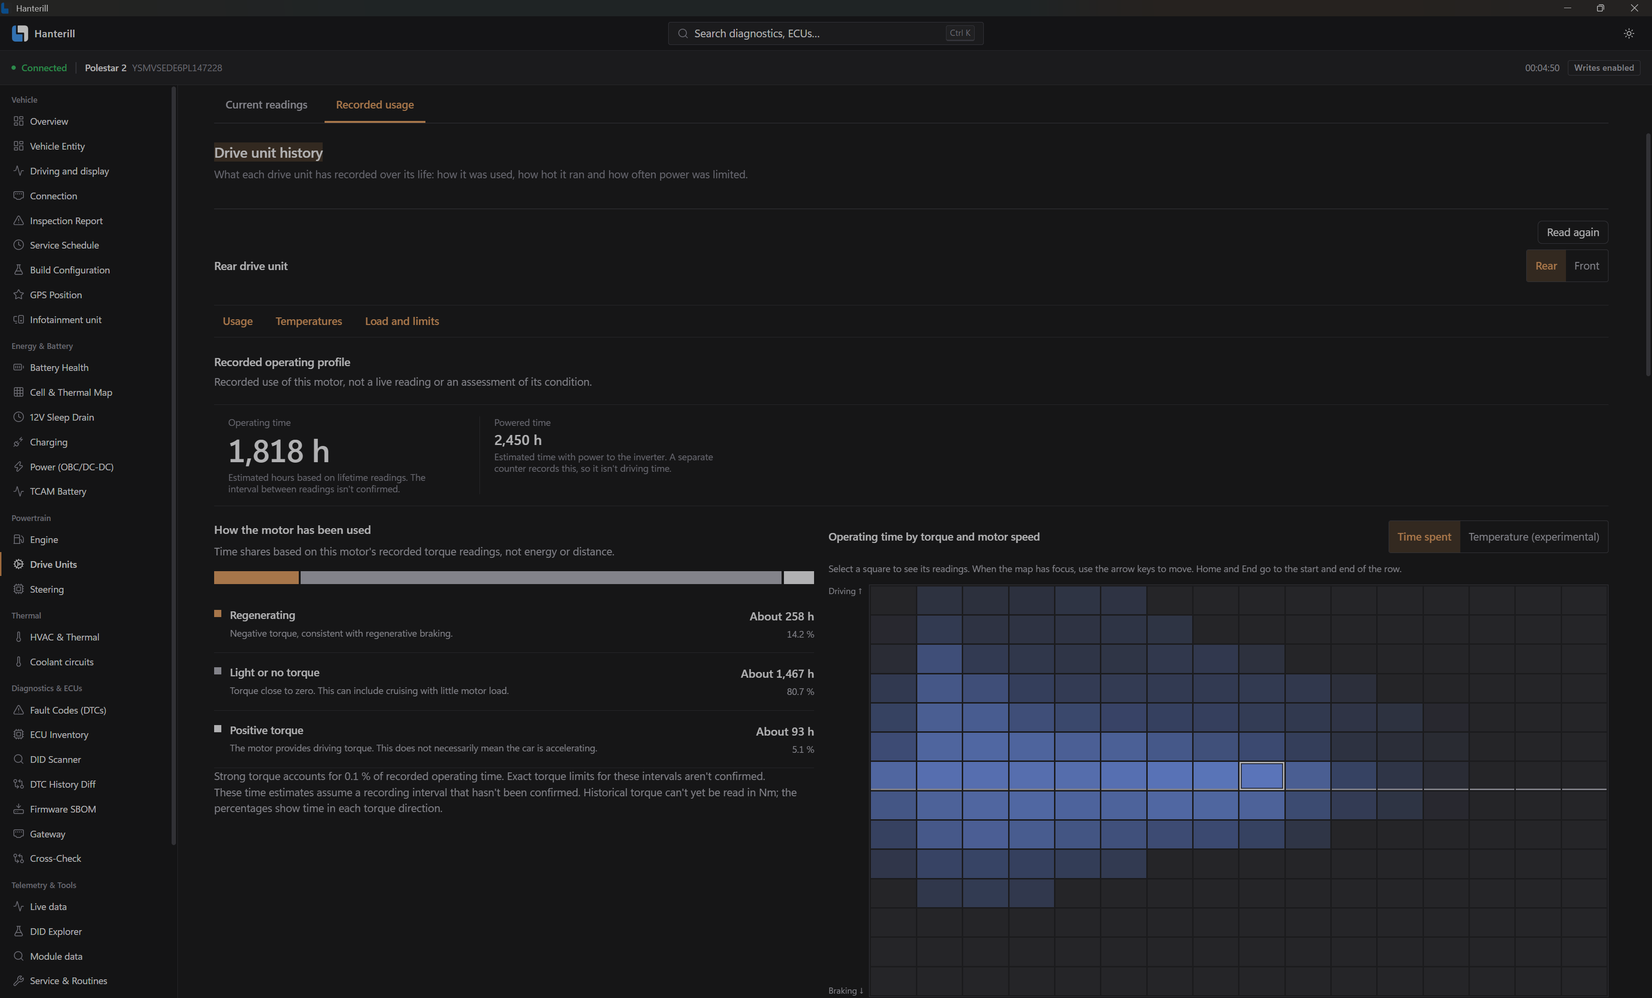Toggle the light/dark theme sun icon
The width and height of the screenshot is (1652, 998).
tap(1629, 33)
